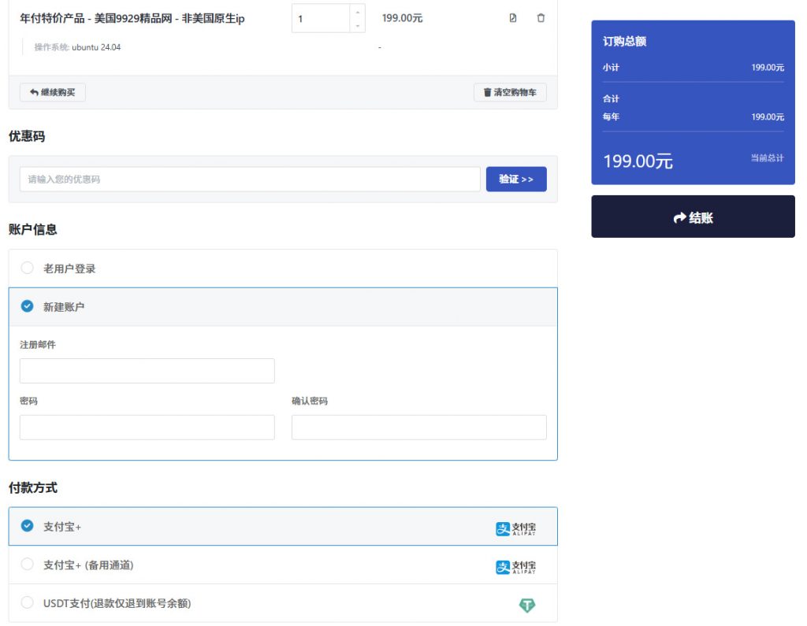Click the 注册邮件 email input field
Image resolution: width=807 pixels, height=626 pixels.
click(147, 370)
